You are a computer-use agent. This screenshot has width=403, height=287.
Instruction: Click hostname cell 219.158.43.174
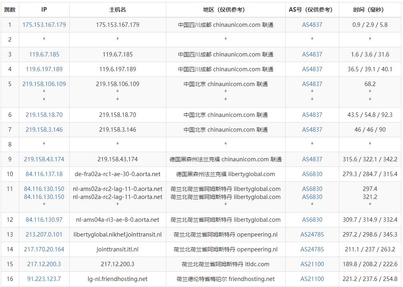click(x=117, y=159)
